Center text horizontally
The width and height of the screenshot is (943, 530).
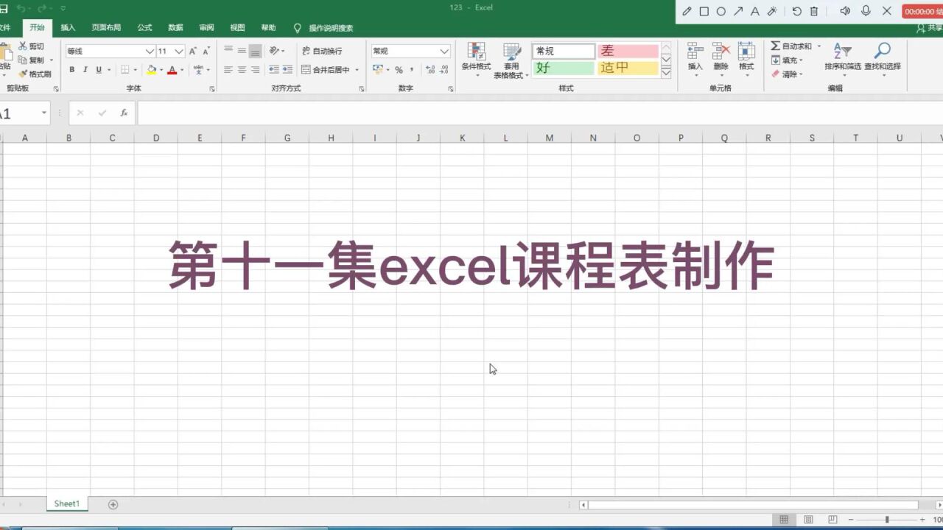tap(242, 70)
